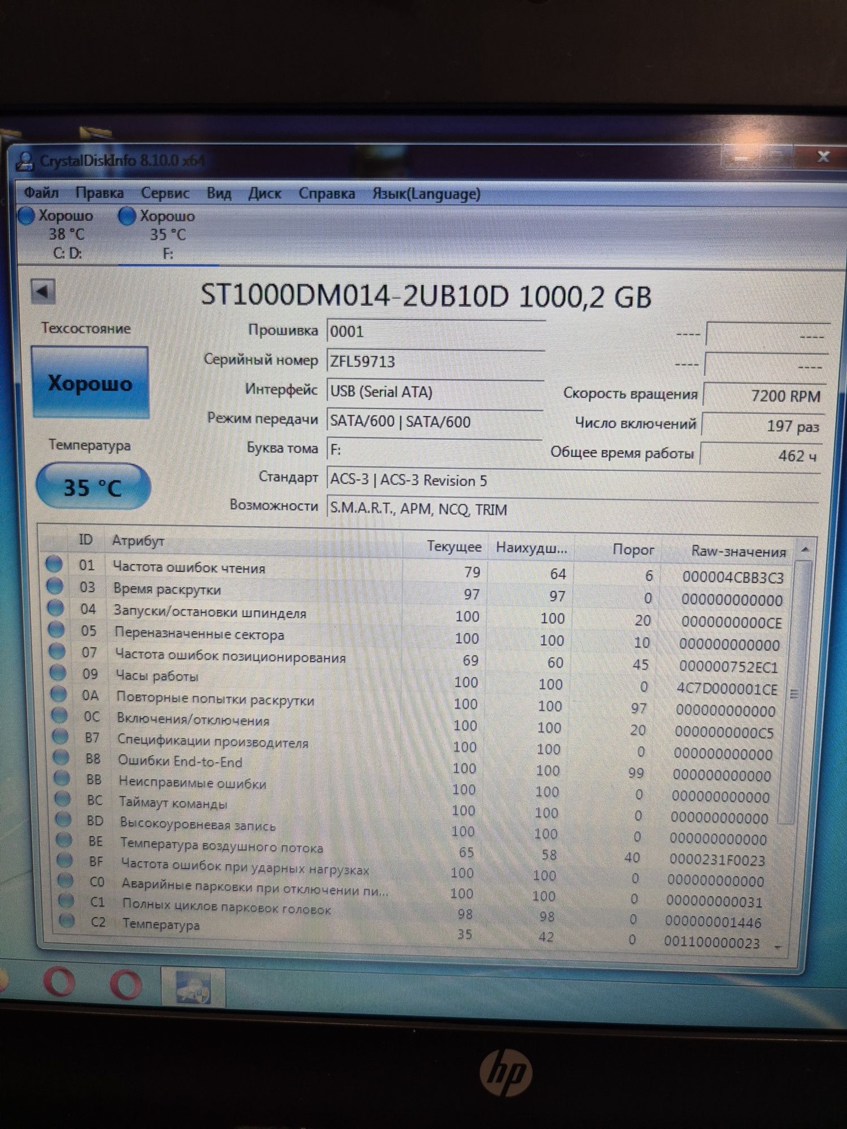The width and height of the screenshot is (847, 1129).
Task: Click status dot for attribute BF
Action: click(x=65, y=860)
